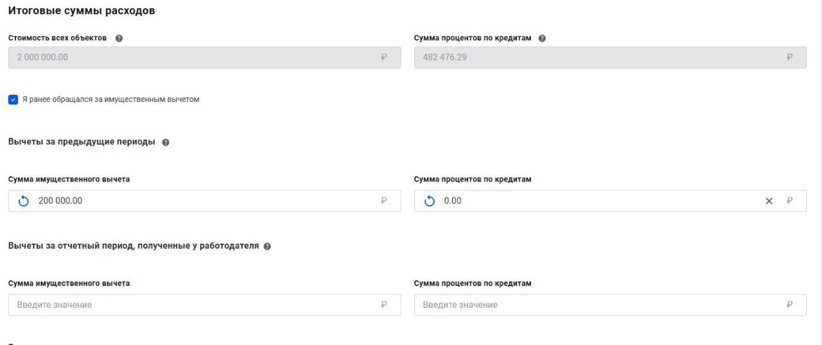Click ruble sign in empty employer property deduction field
The image size is (822, 345).
coord(384,305)
